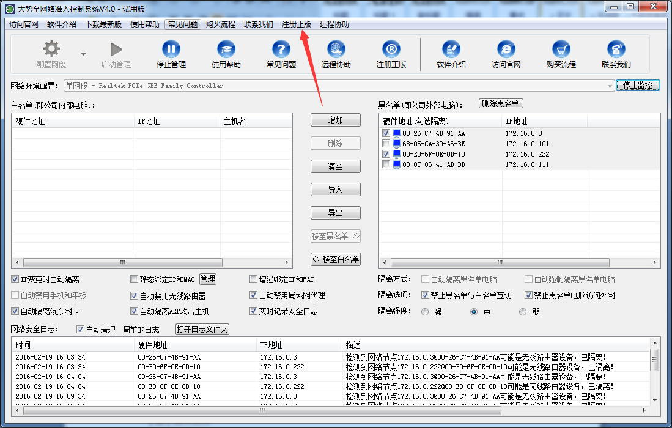The image size is (672, 428).
Task: Open 远程协助 globe toolbar icon
Action: point(336,49)
